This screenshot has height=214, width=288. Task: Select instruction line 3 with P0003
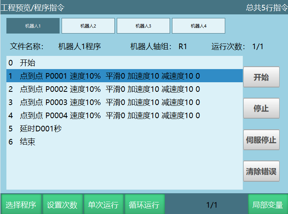pyautogui.click(x=124, y=102)
